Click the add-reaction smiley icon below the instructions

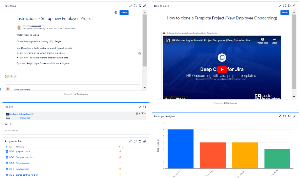tap(15, 76)
